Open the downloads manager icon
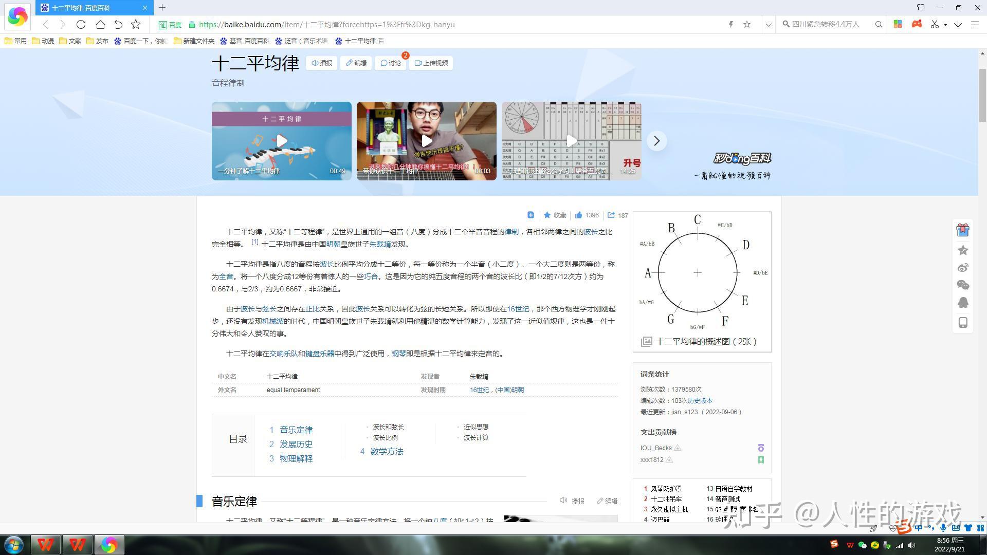 point(957,24)
